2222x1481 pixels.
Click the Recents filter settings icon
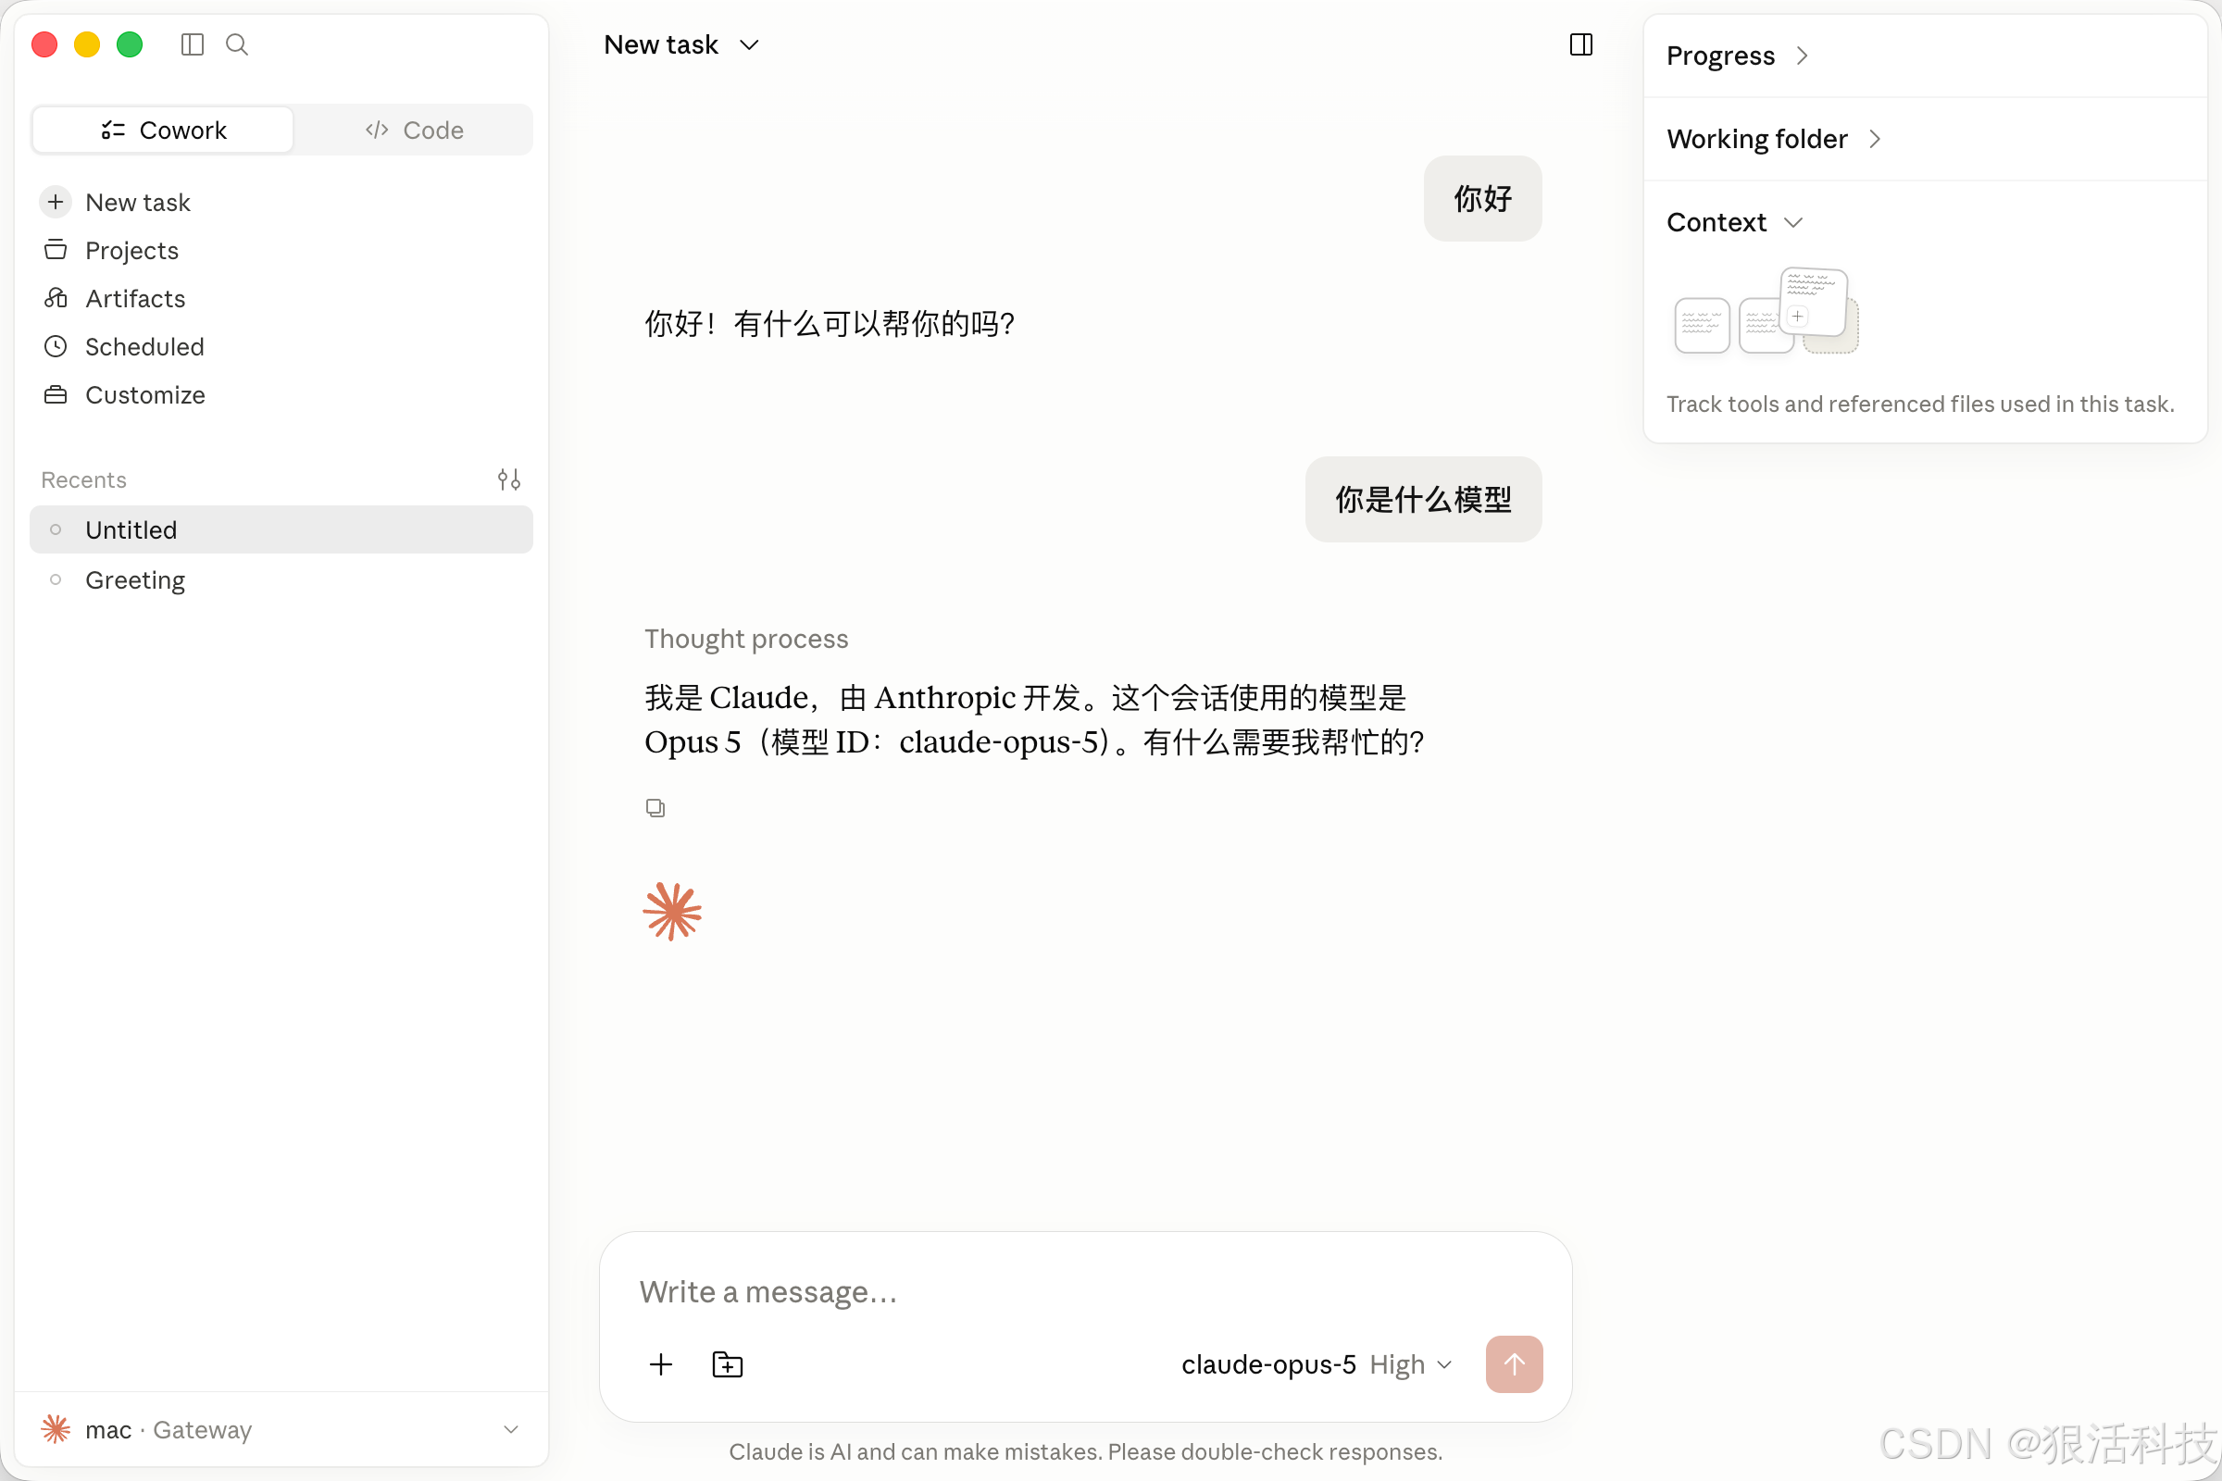click(x=509, y=479)
